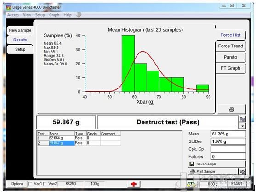The image size is (256, 194).
Task: Click the copy icon next to Print Sample
Action: 242,171
